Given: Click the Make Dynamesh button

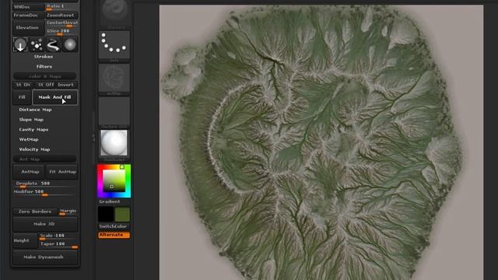Looking at the screenshot, I should coord(45,257).
